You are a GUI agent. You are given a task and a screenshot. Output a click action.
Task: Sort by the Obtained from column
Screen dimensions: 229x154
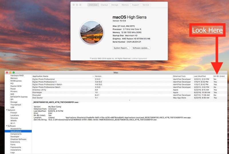click(x=183, y=76)
